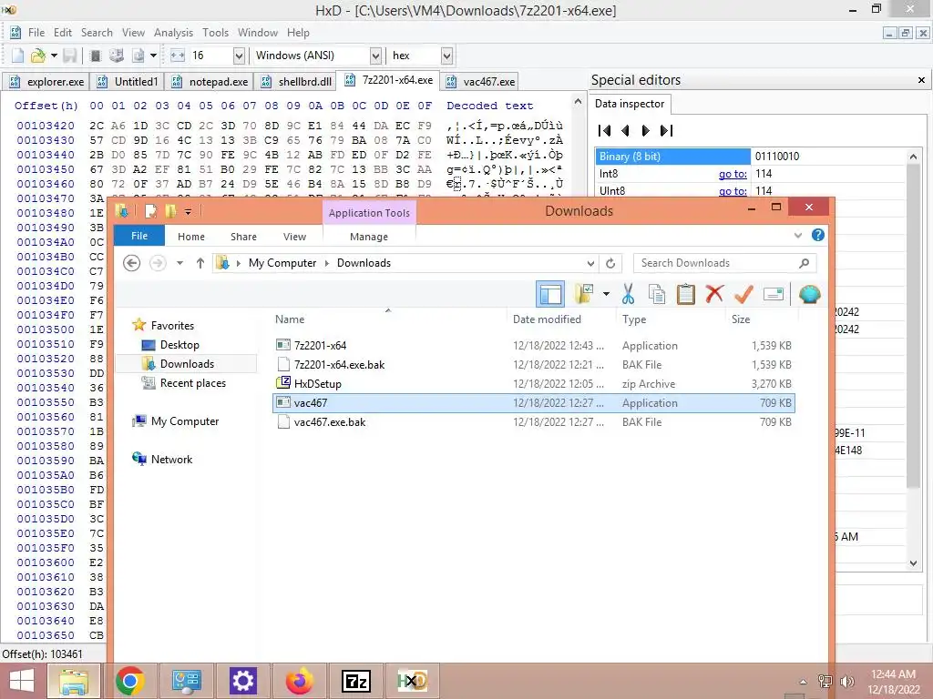Go to next byte in Data inspector
This screenshot has width=933, height=699.
tap(646, 131)
